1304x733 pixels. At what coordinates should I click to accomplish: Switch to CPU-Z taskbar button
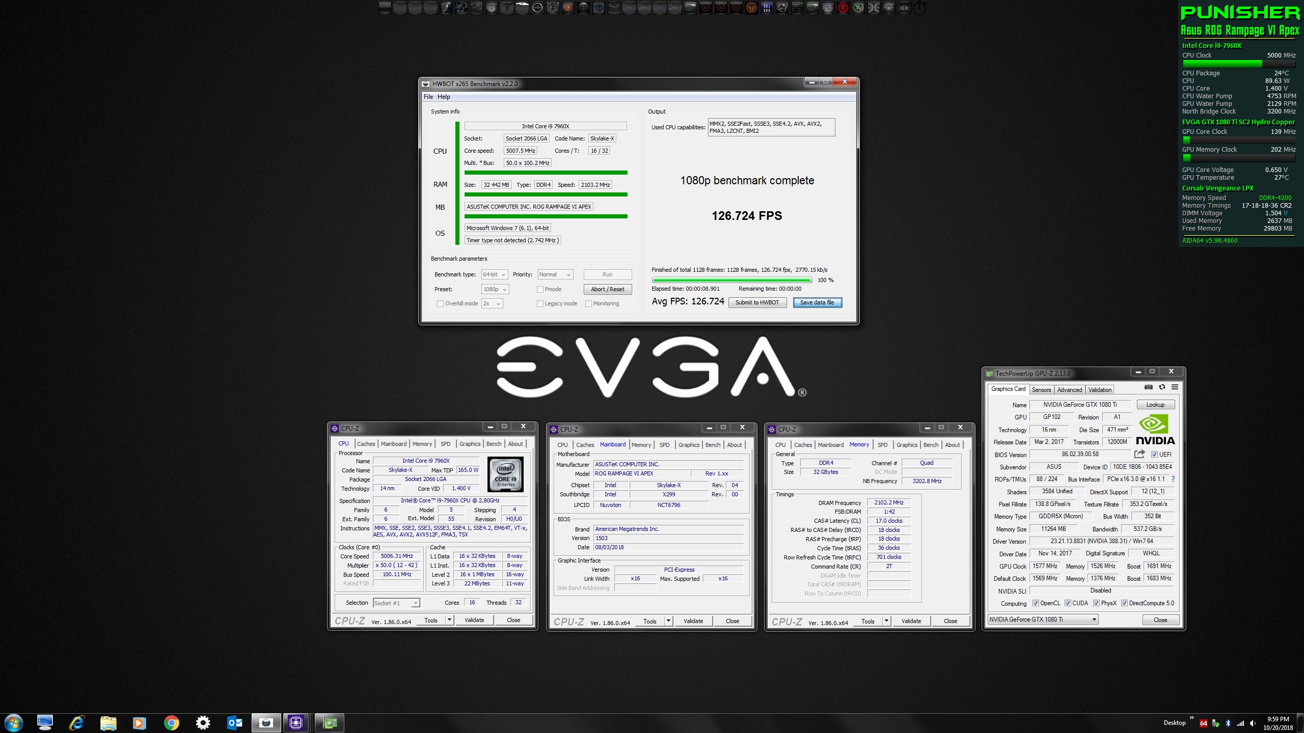point(296,722)
